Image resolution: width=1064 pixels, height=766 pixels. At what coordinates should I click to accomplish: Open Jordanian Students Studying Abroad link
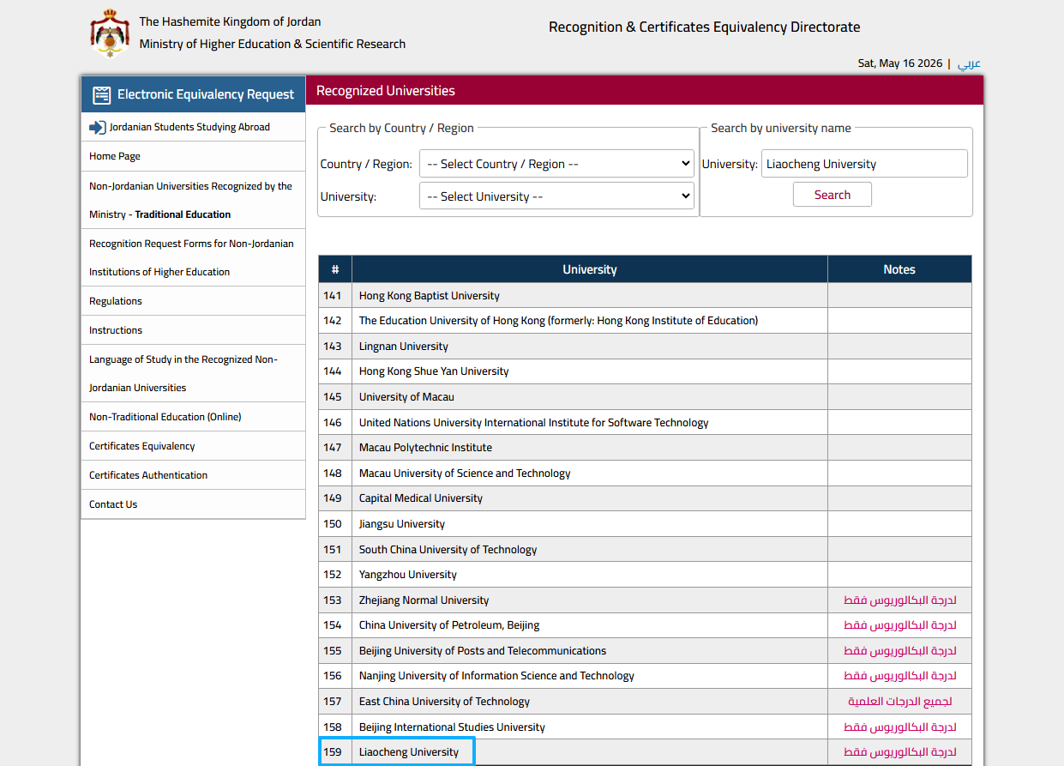pos(189,127)
